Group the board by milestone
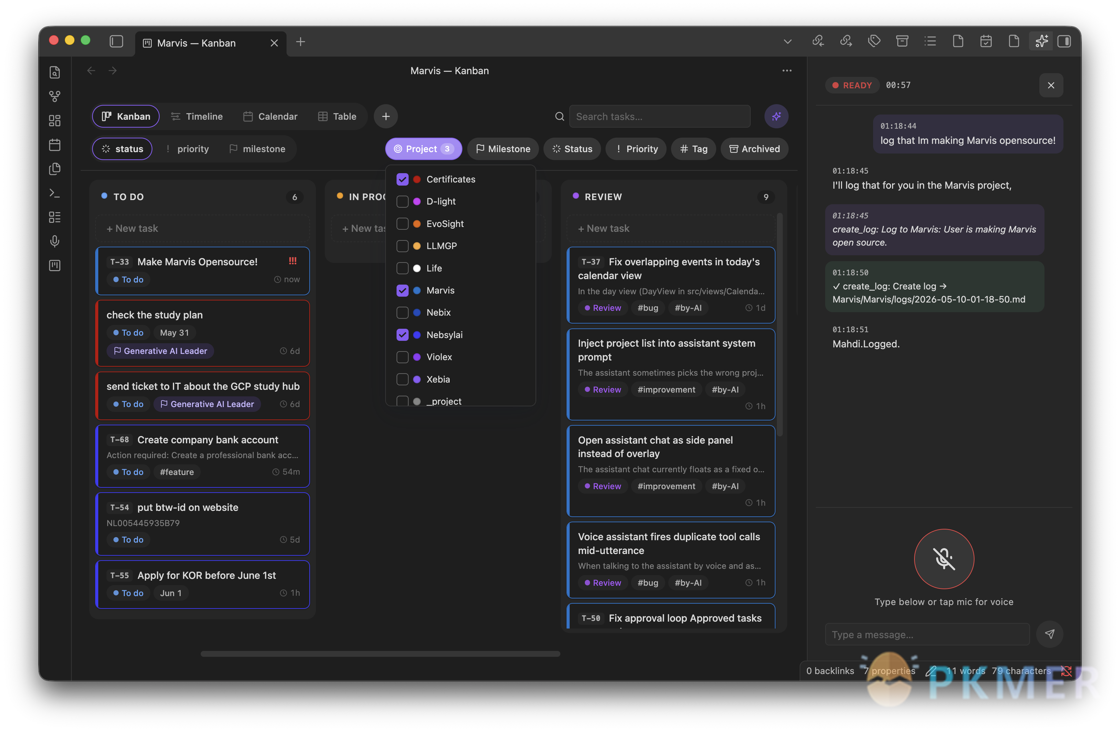This screenshot has width=1120, height=732. tap(257, 149)
